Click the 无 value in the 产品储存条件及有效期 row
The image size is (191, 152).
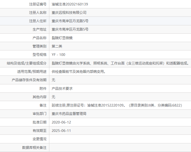(53, 80)
